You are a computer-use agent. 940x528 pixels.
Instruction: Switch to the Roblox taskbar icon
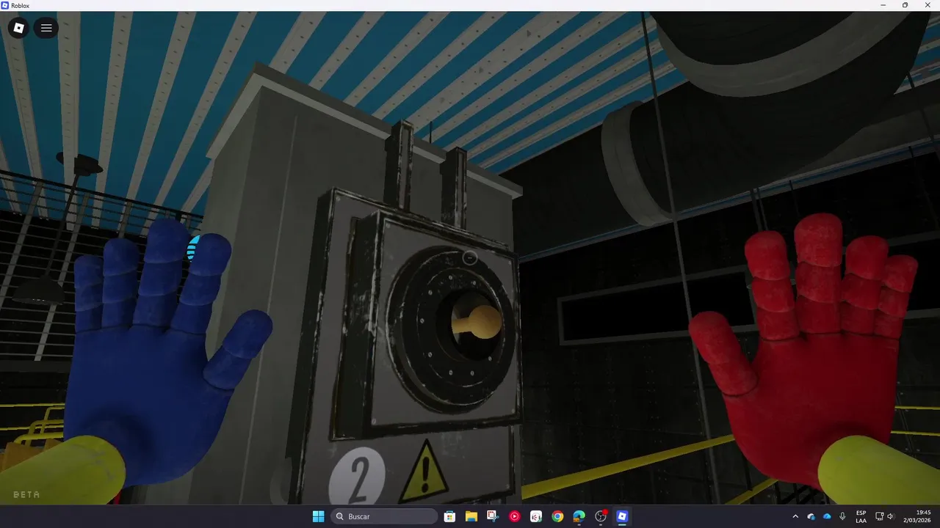pos(622,516)
